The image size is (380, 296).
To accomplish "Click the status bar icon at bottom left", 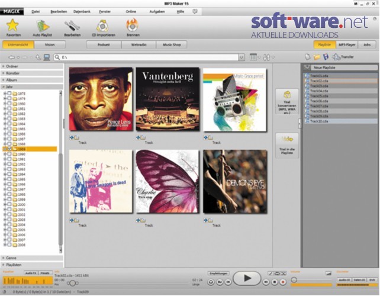I will point(5,292).
